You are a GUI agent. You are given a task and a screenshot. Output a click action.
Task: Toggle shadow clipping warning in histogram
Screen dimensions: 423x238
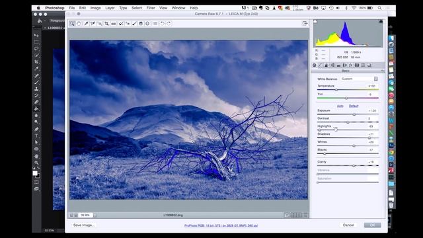tap(315, 21)
